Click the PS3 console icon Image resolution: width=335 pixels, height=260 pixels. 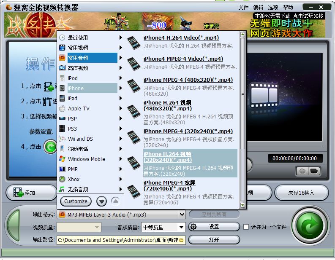pos(62,129)
